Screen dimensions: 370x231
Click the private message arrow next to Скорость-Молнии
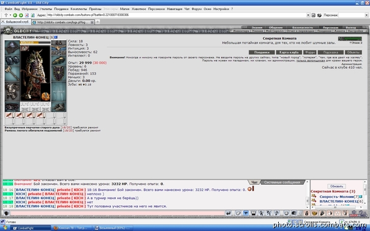pyautogui.click(x=314, y=197)
